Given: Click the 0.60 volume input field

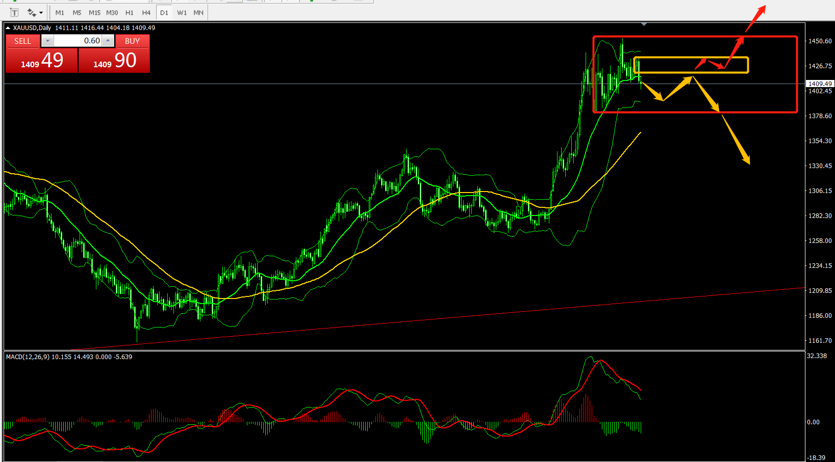Looking at the screenshot, I should coord(78,41).
